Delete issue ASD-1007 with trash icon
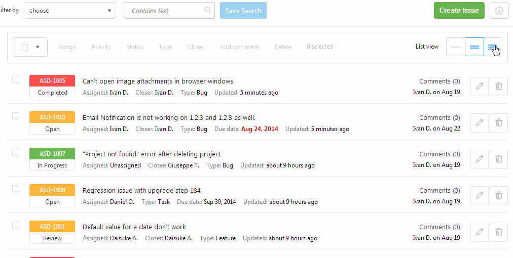The image size is (513, 258). click(x=499, y=159)
